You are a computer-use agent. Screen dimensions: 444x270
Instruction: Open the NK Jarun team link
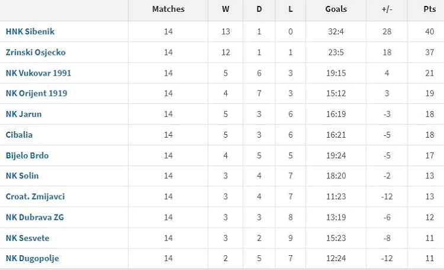24,114
